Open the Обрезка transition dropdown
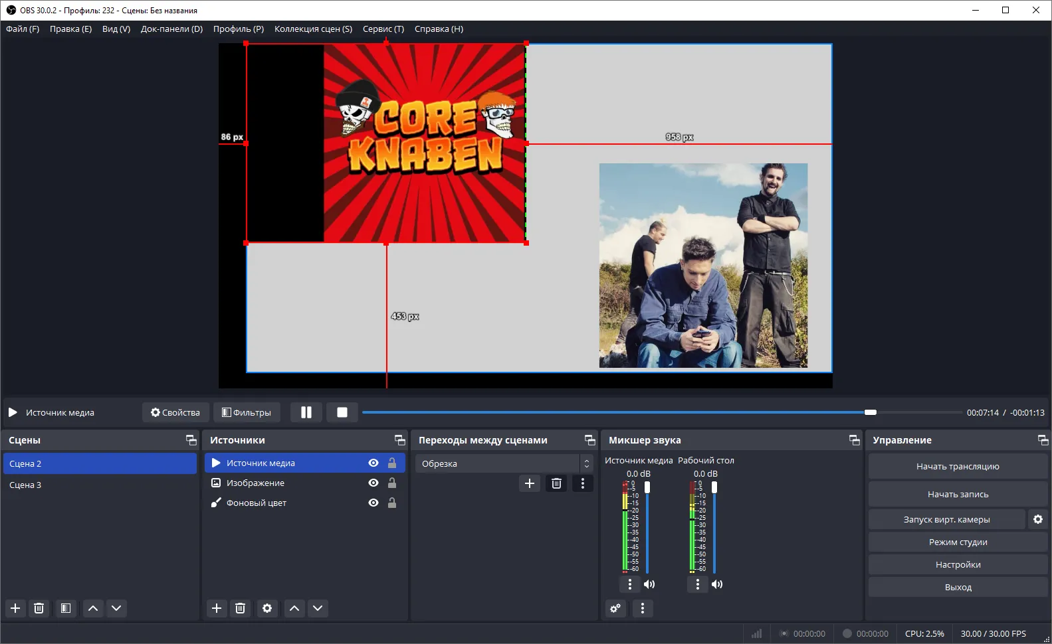 [x=504, y=463]
